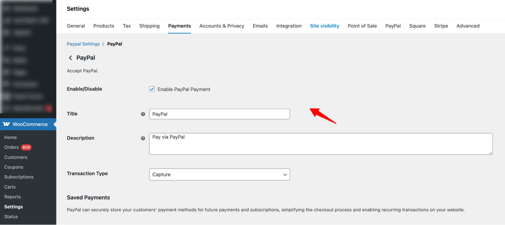Go back using the chevron beside PayPal heading
505x225 pixels.
pyautogui.click(x=70, y=58)
